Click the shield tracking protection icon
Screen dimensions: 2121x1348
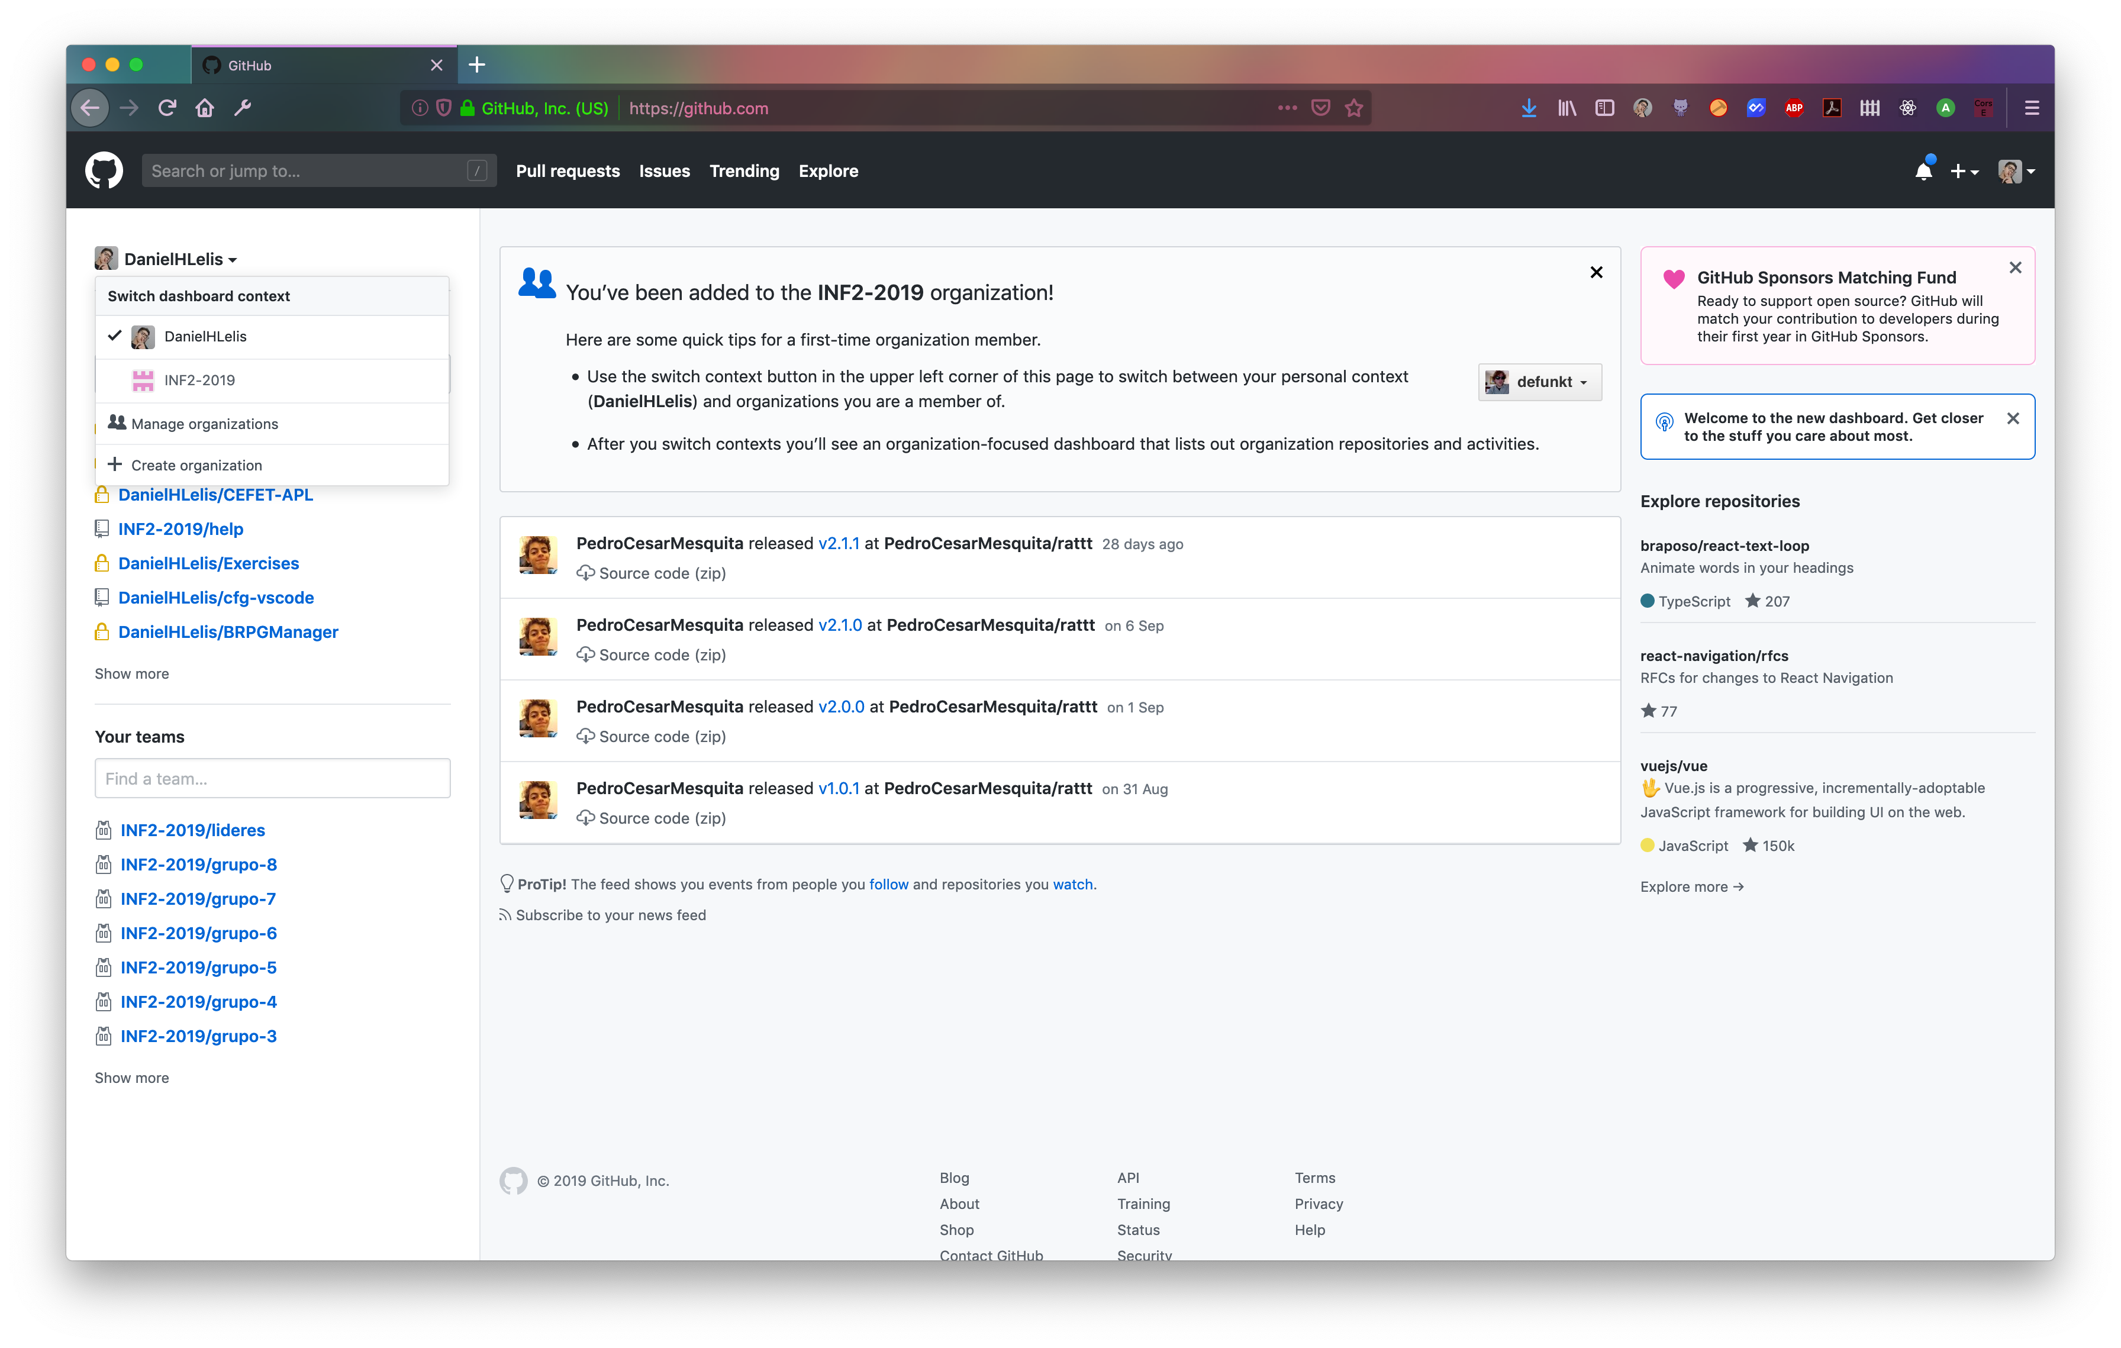[x=444, y=108]
